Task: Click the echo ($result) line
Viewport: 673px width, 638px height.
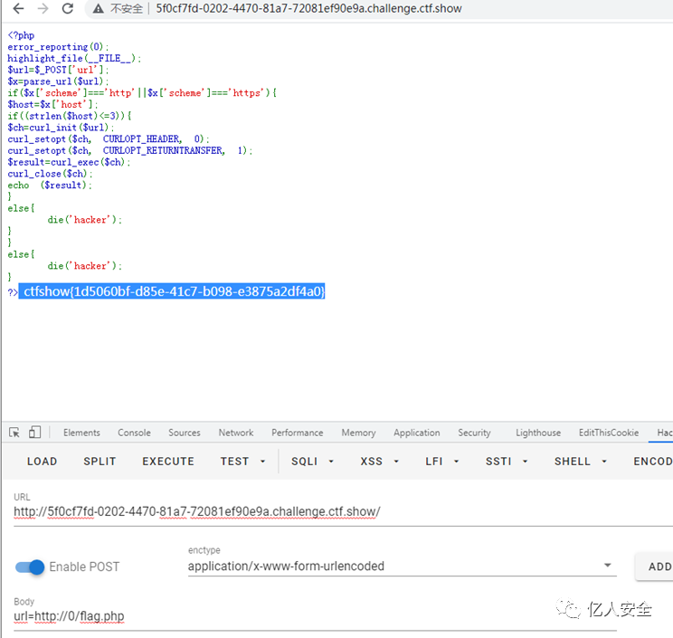Action: pos(50,186)
